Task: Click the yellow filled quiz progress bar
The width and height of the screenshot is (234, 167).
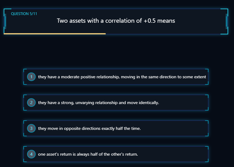Action: tap(55, 34)
